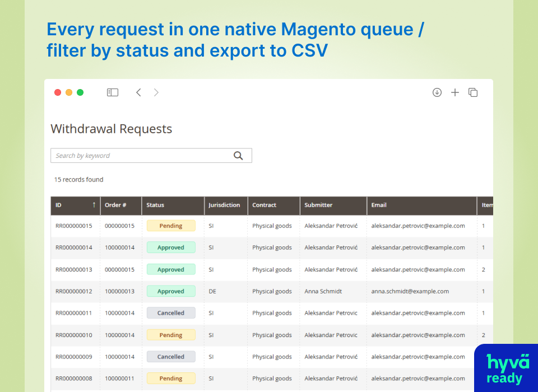Select request ID RR000000008

coord(74,379)
